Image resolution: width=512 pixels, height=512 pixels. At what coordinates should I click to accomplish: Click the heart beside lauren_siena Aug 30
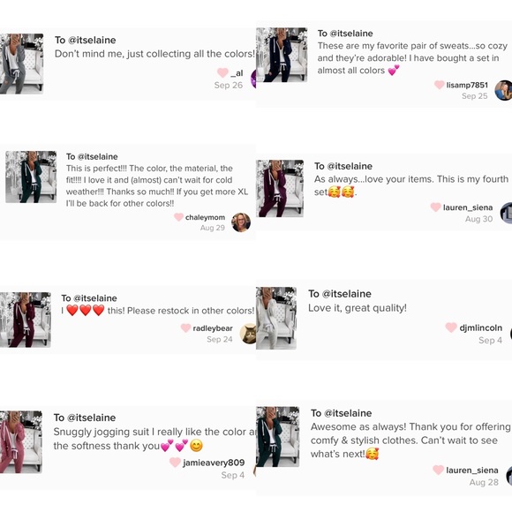tap(435, 207)
